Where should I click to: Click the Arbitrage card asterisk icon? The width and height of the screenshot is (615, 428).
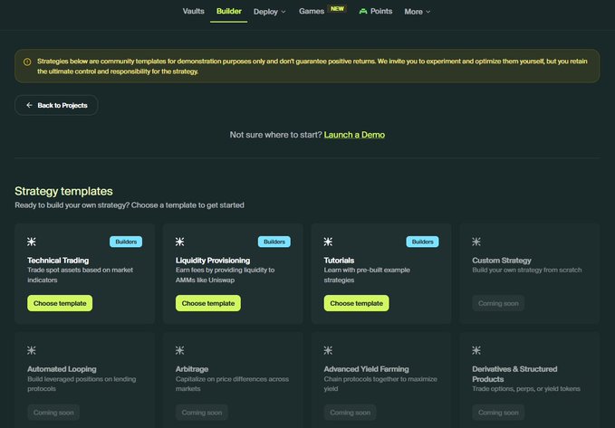click(x=179, y=350)
